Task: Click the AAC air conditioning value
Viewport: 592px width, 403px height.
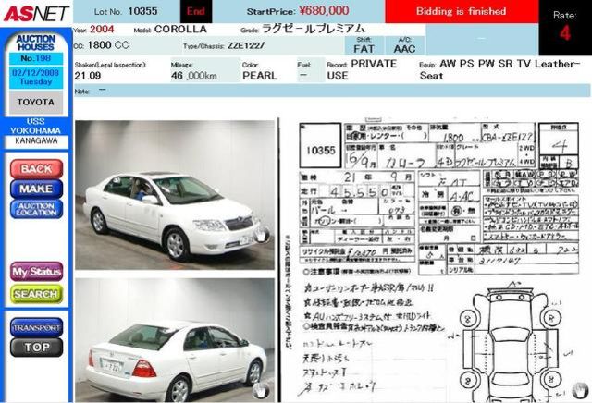Action: pyautogui.click(x=404, y=49)
